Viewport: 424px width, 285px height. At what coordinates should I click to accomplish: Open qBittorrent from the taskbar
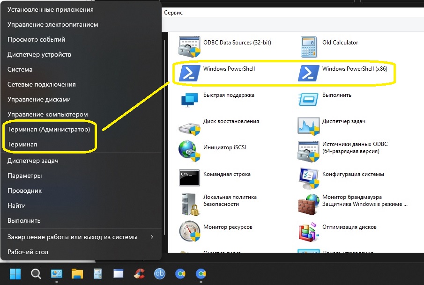click(x=160, y=274)
